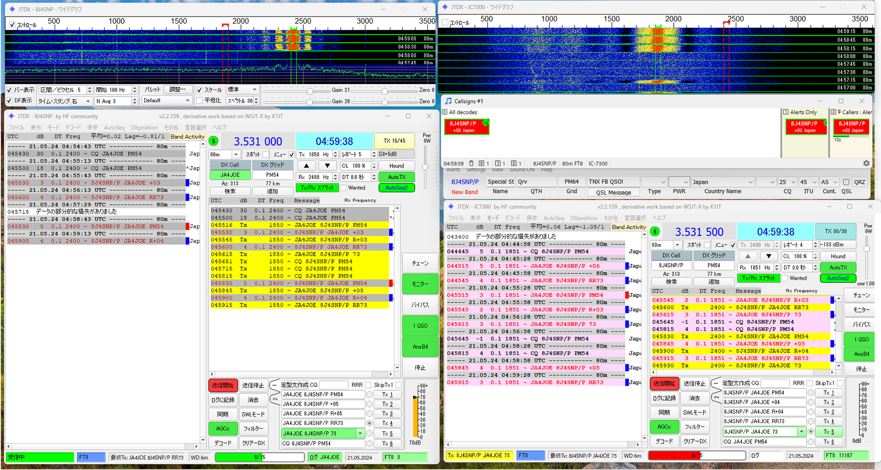Click the Tx 1 button in 8J4SNP window

388,395
